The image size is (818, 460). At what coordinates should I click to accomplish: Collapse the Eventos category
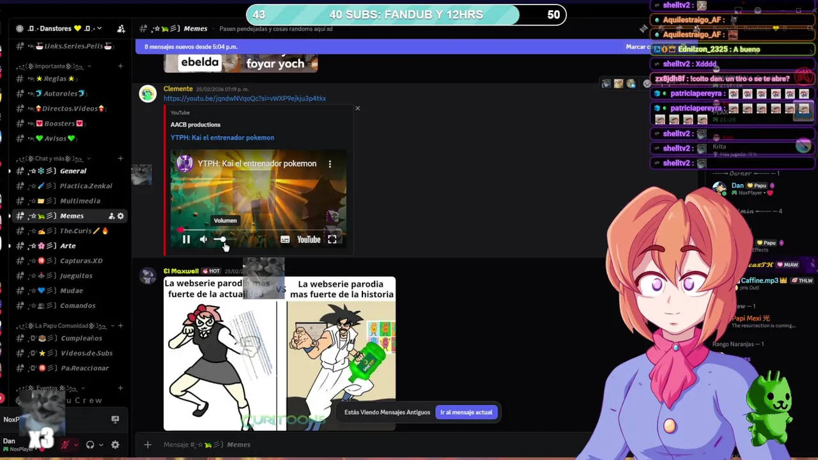[x=50, y=388]
